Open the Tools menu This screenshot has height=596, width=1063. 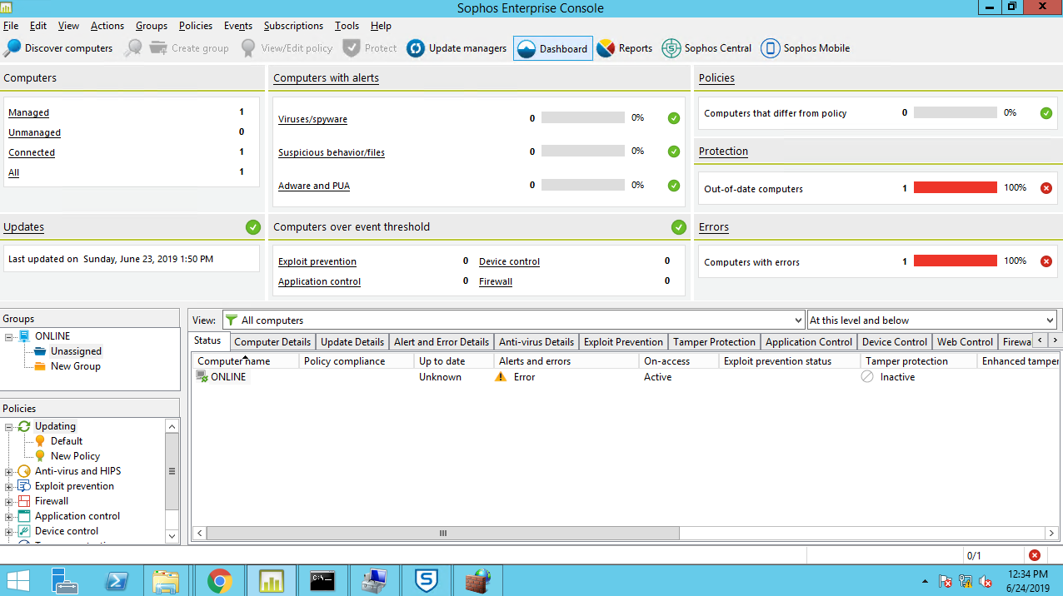click(347, 26)
